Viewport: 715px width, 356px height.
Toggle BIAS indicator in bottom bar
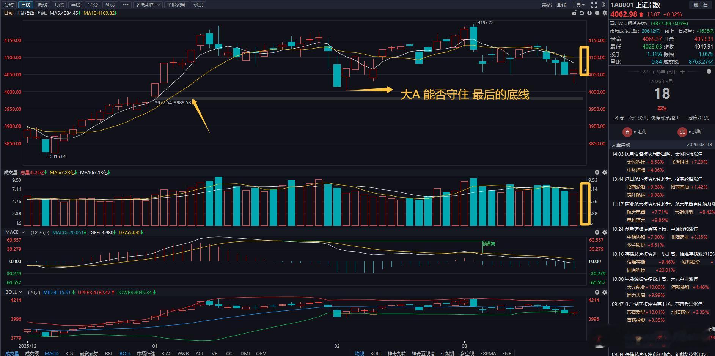(x=166, y=353)
